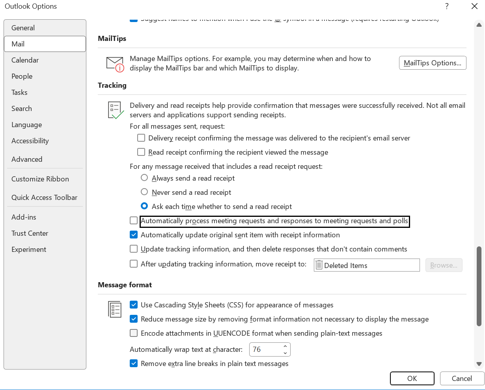Click the trash icon in Deleted Items field
The image size is (485, 390).
[x=319, y=265]
